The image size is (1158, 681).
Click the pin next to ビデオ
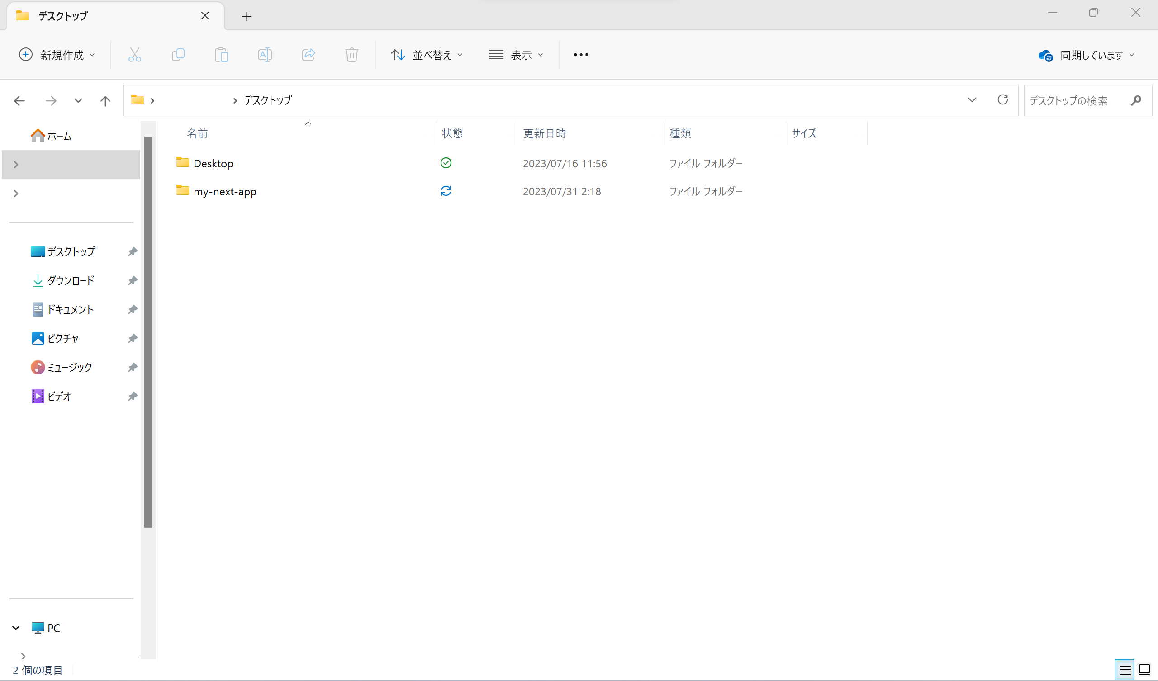tap(133, 396)
